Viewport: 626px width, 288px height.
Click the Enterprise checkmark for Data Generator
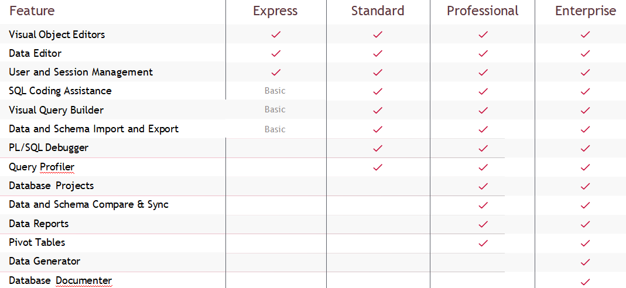(x=585, y=262)
